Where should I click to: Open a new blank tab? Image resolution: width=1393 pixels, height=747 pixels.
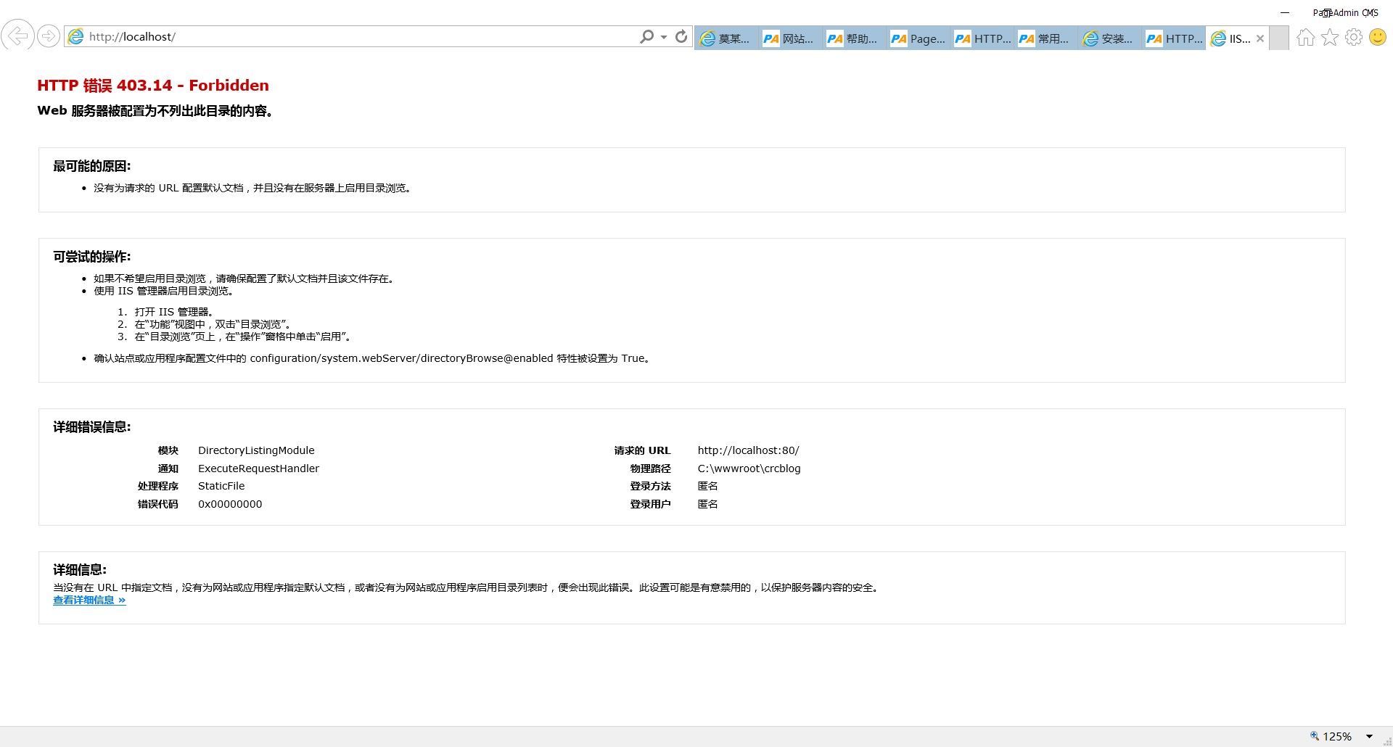pyautogui.click(x=1279, y=38)
